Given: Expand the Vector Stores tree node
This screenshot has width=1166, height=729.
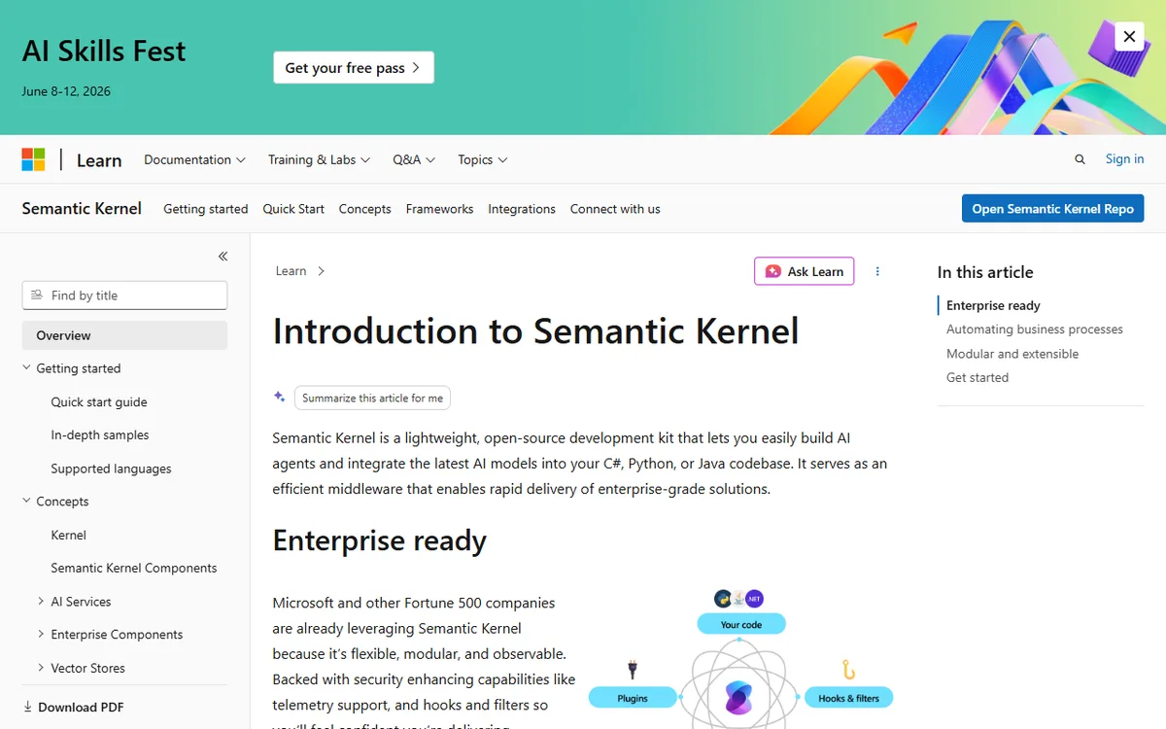Looking at the screenshot, I should tap(81, 668).
